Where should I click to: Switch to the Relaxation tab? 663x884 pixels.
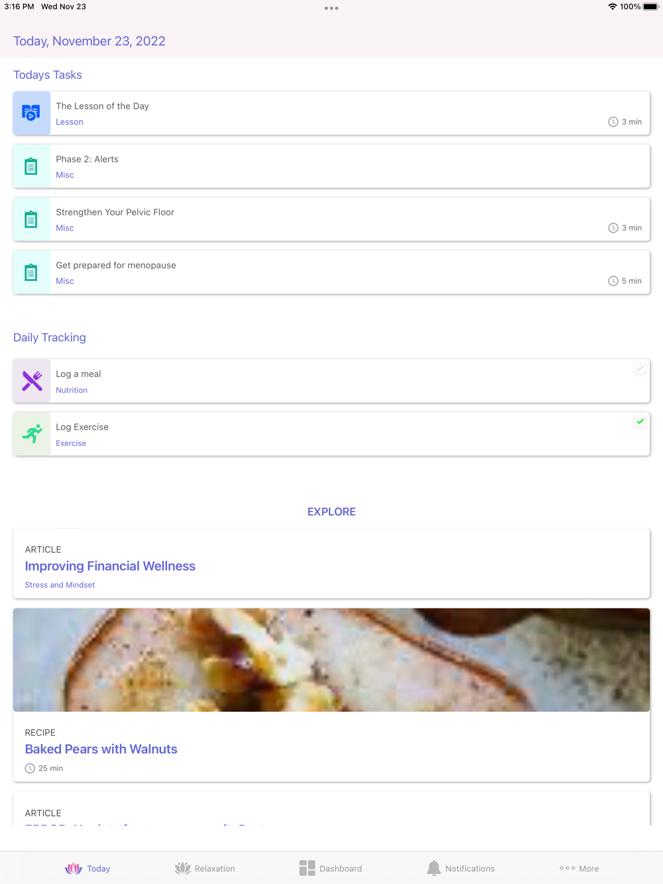pyautogui.click(x=205, y=868)
